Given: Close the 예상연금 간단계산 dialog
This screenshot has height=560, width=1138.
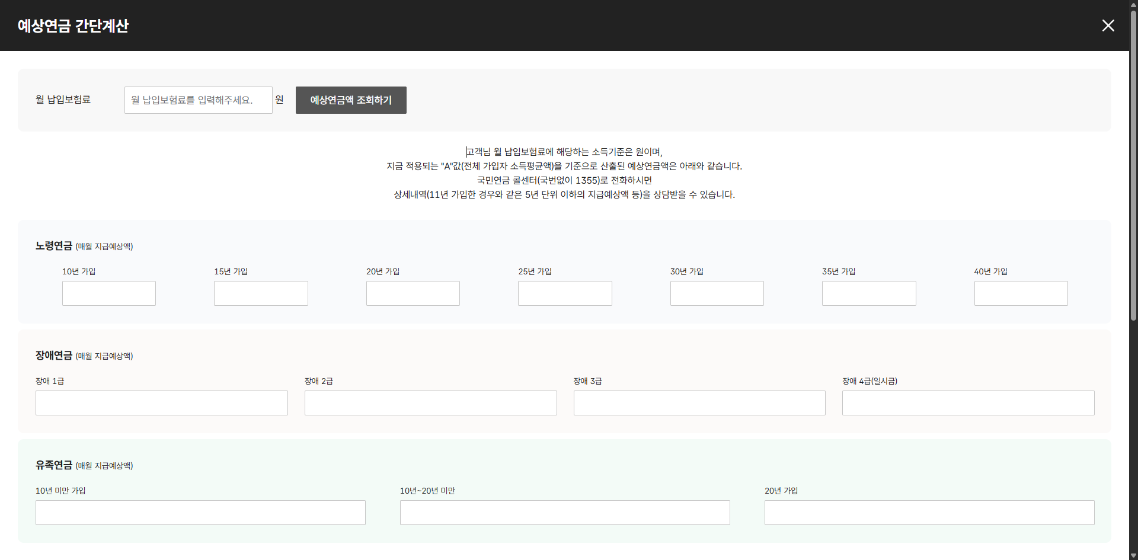Looking at the screenshot, I should [1108, 25].
